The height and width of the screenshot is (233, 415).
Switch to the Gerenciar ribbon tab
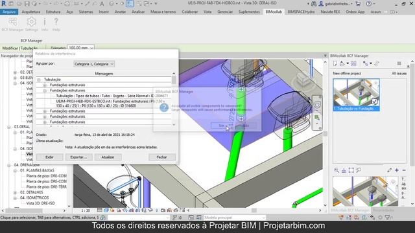tap(225, 12)
